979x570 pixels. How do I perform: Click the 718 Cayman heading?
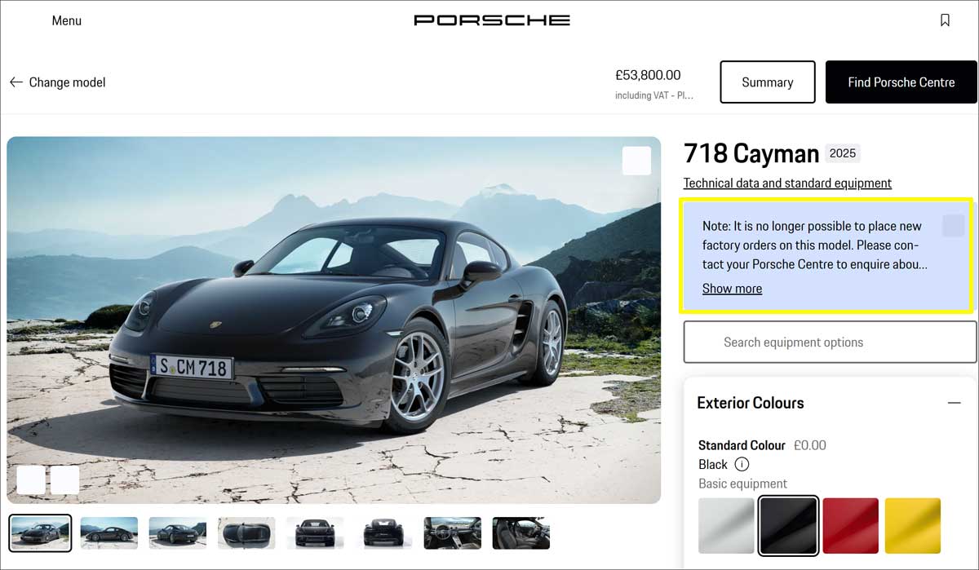751,153
